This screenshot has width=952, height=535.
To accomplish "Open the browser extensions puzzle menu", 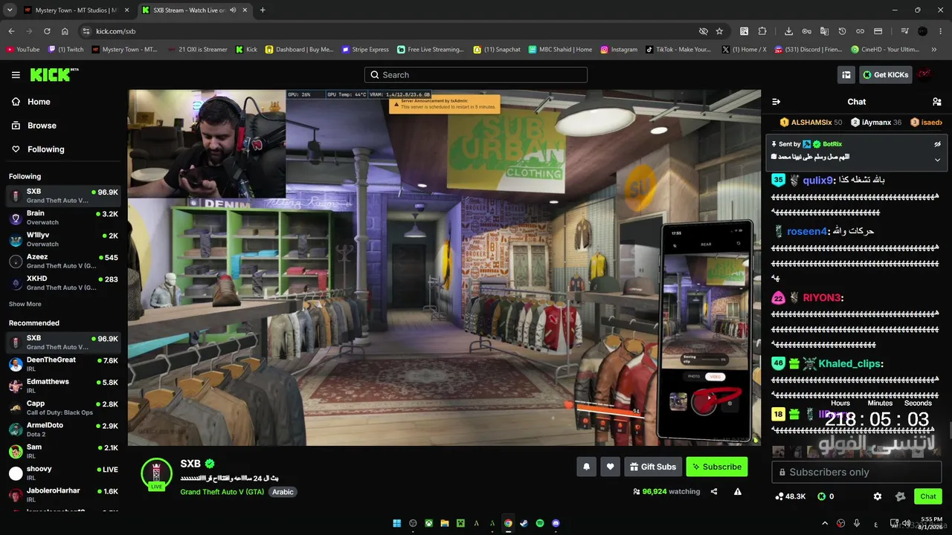I will tap(762, 31).
